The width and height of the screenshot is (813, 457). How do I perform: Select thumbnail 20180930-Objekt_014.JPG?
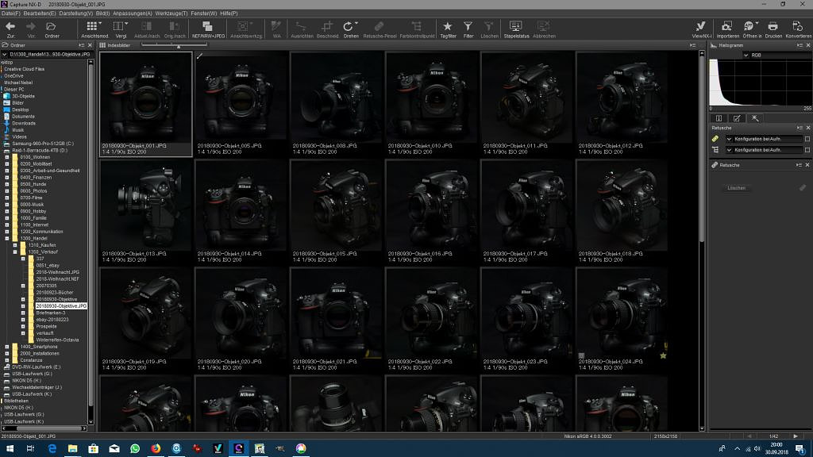click(x=241, y=211)
